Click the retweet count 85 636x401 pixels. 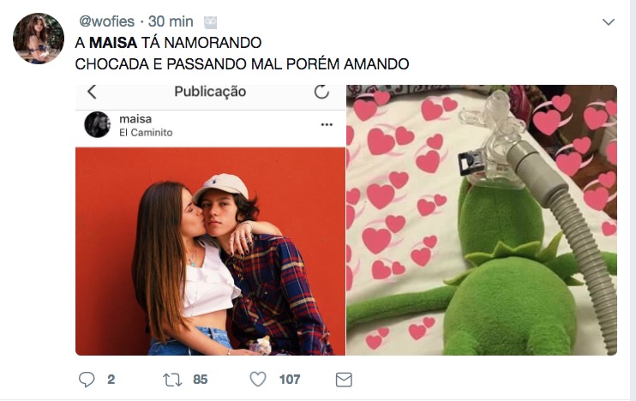[x=201, y=380]
